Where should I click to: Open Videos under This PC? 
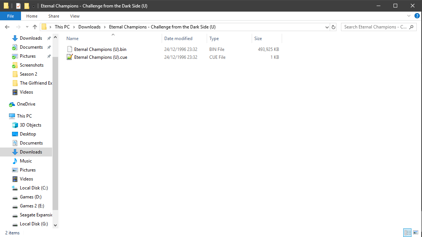[x=26, y=179]
